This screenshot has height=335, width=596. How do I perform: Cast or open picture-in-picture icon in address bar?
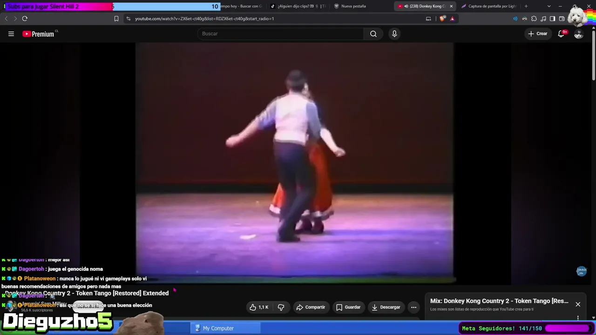point(428,19)
